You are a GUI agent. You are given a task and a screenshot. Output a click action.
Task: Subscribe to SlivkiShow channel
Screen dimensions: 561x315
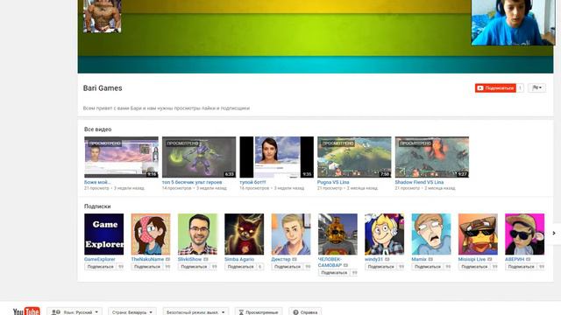(194, 267)
